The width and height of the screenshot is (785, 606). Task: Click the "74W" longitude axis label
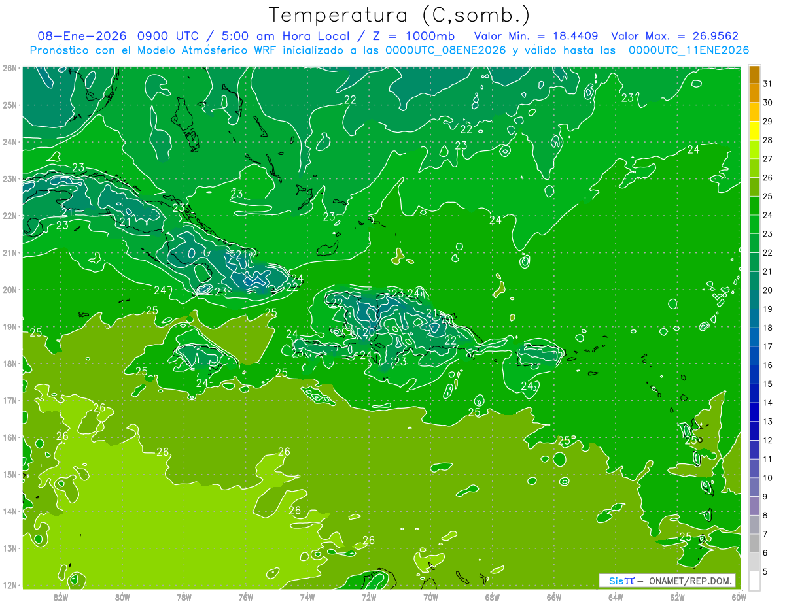point(307,596)
